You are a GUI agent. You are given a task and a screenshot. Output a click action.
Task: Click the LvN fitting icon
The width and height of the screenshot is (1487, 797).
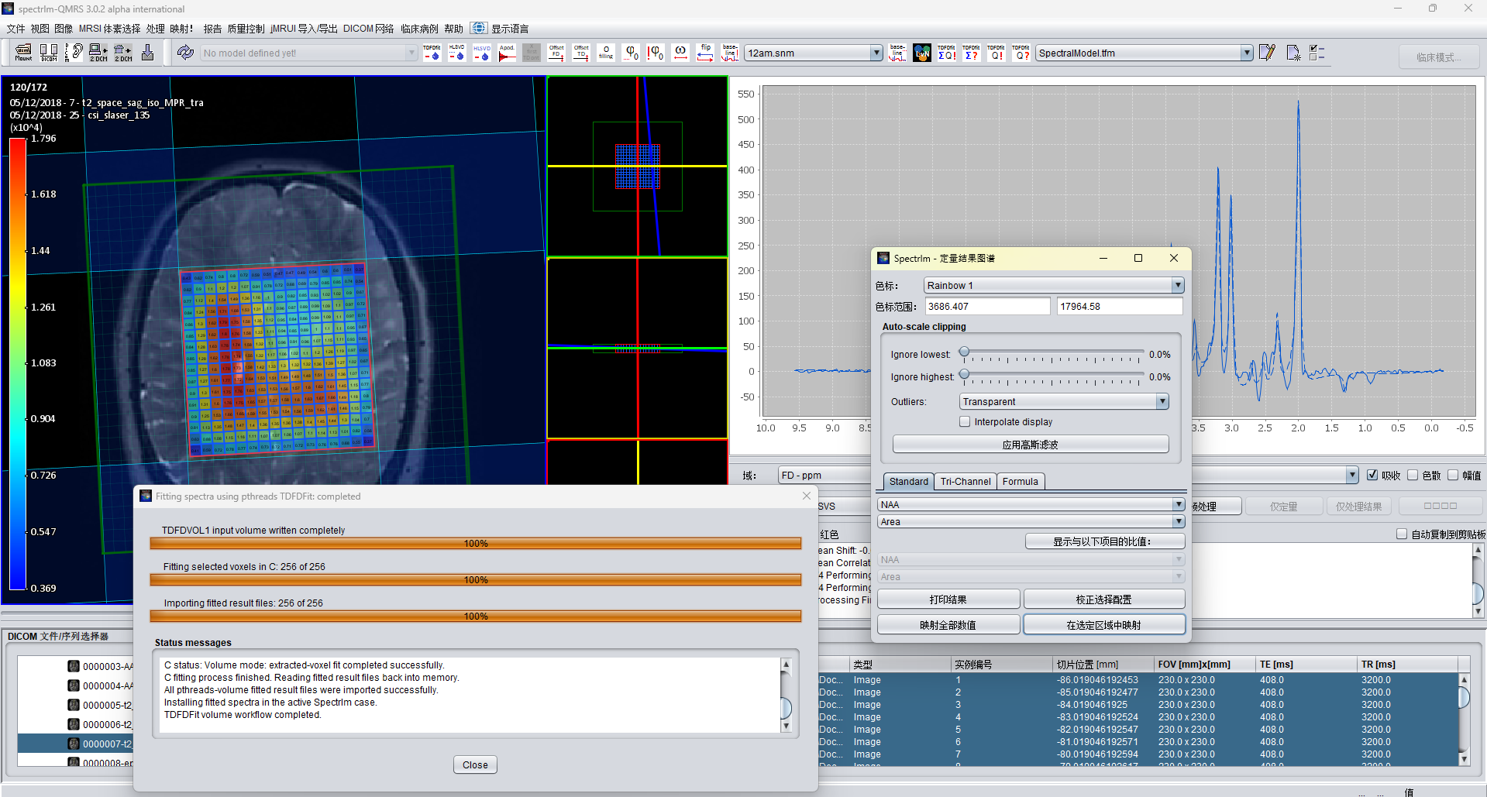922,53
